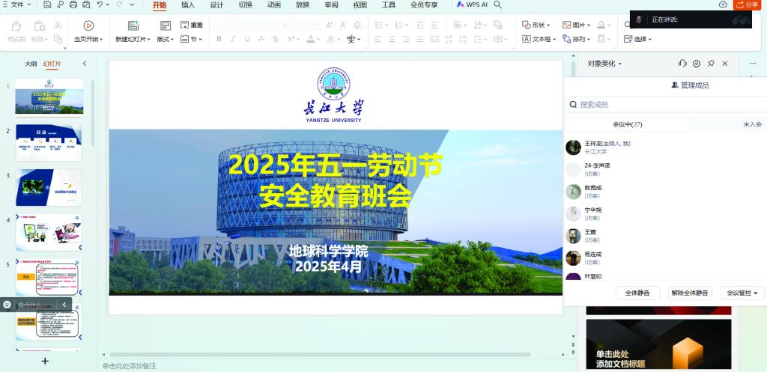Switch to the 未入会 members list
The width and height of the screenshot is (767, 372).
tap(752, 124)
